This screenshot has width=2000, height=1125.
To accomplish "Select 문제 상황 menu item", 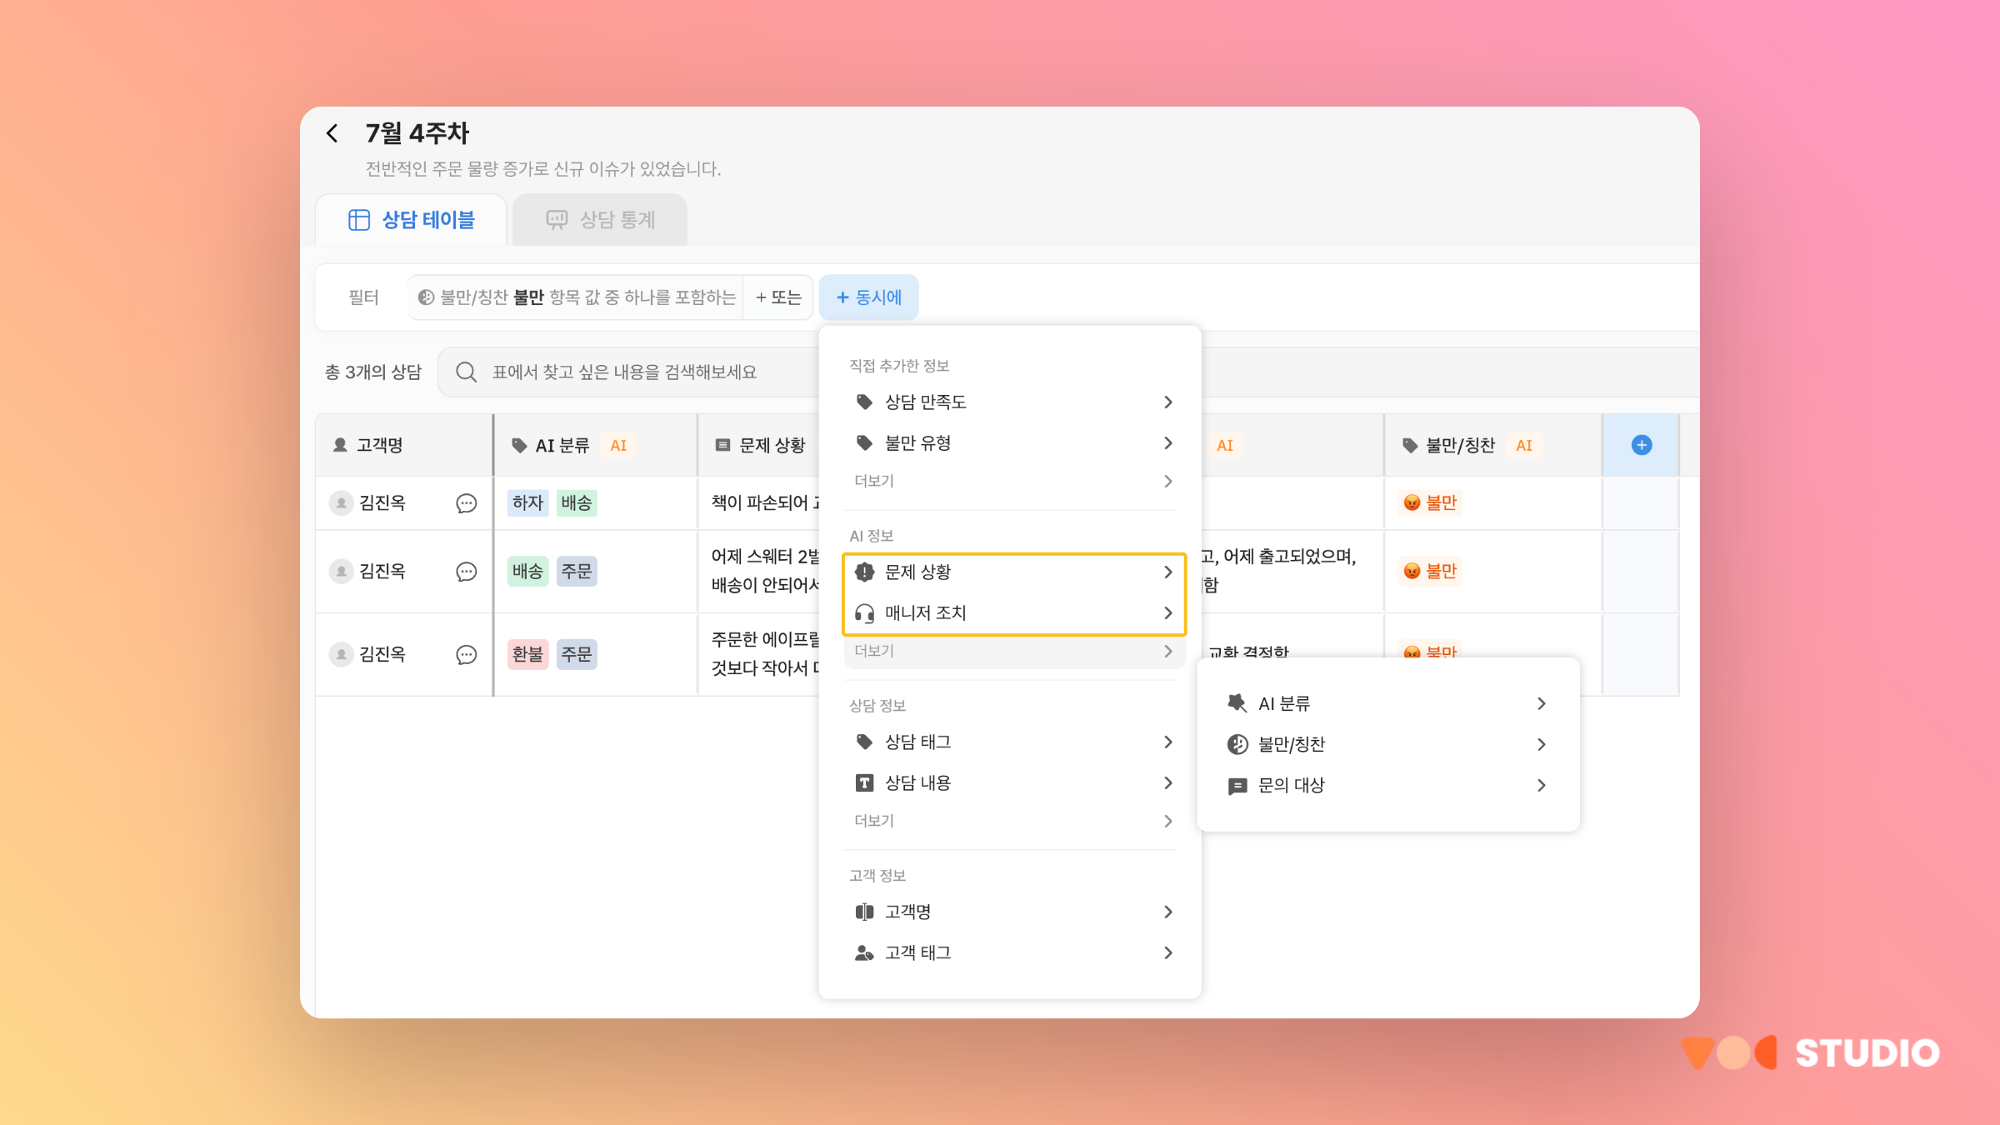I will pos(918,572).
